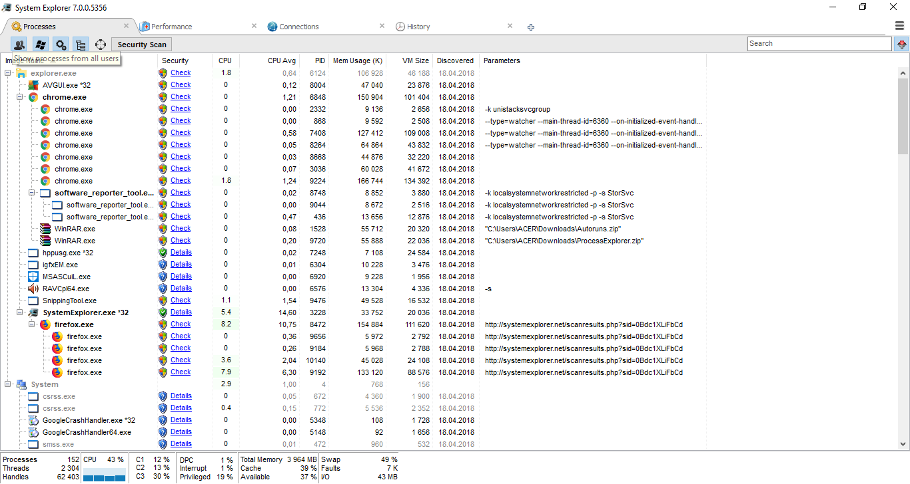Switch to the Performance tab

[x=171, y=27]
